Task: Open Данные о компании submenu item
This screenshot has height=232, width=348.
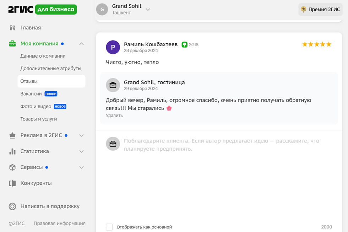Action: click(x=43, y=56)
